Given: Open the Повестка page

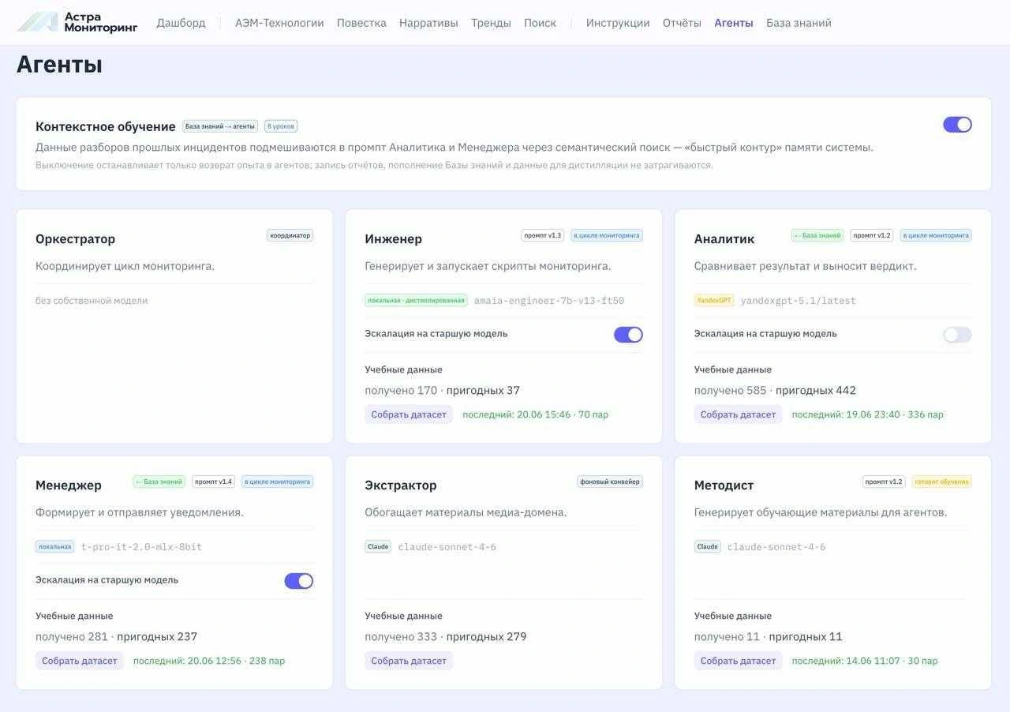Looking at the screenshot, I should 361,23.
